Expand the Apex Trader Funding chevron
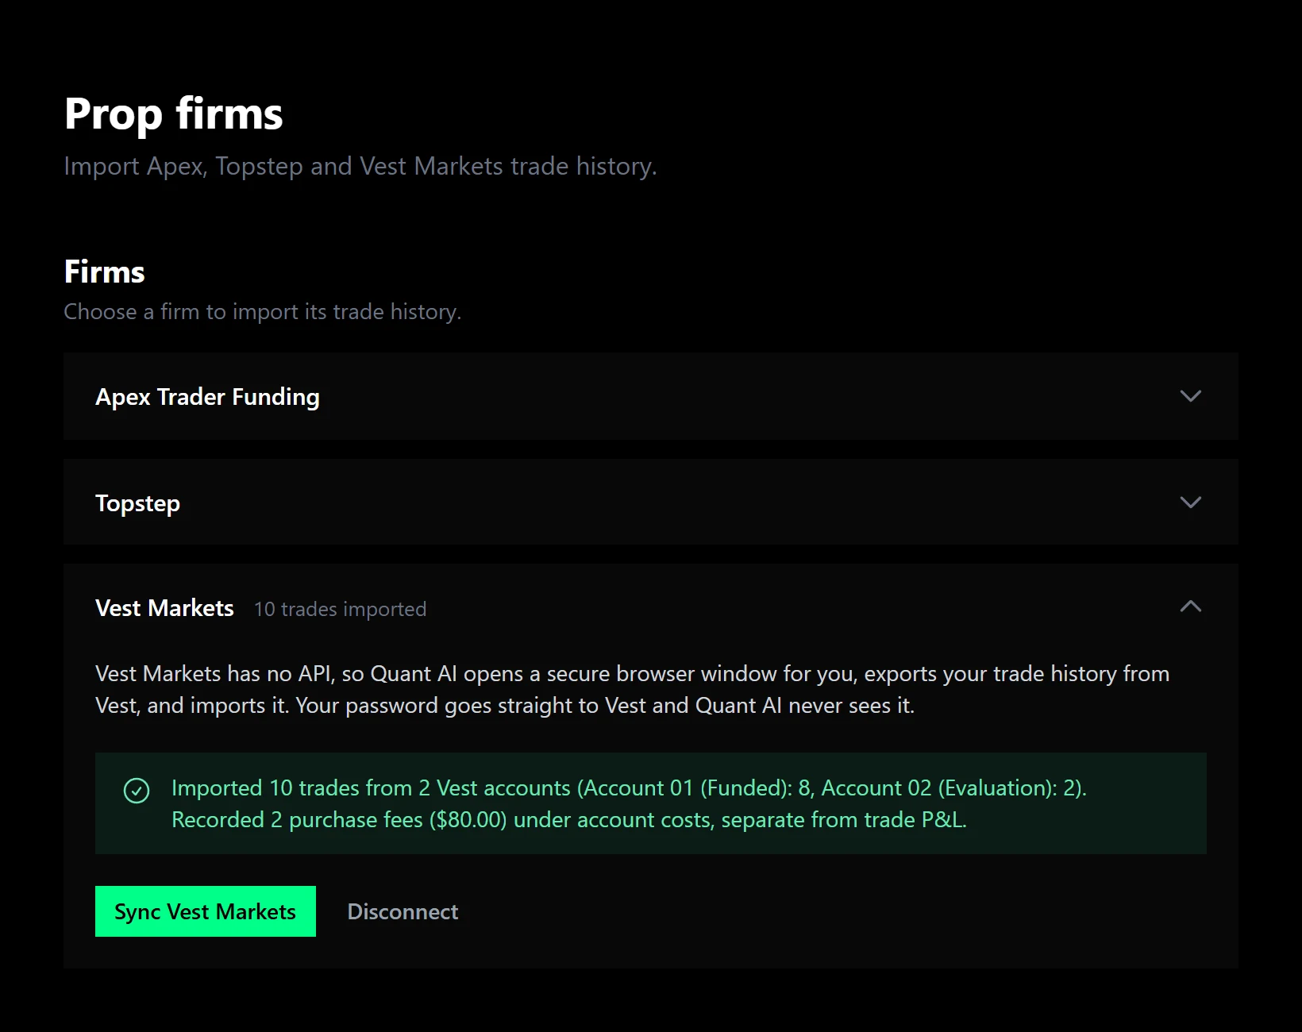The image size is (1302, 1032). (1190, 396)
